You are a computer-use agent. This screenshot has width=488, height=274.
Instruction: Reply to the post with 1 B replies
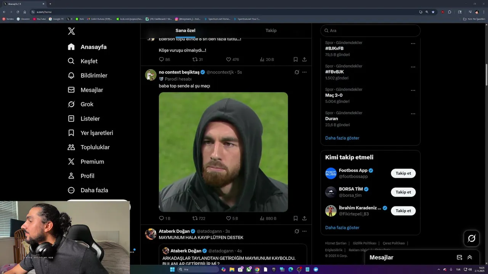pos(164,218)
